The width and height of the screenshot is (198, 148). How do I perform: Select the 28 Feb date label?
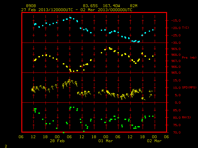pyautogui.click(x=57, y=141)
